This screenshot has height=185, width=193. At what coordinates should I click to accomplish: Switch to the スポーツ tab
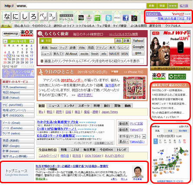pyautogui.click(x=84, y=106)
